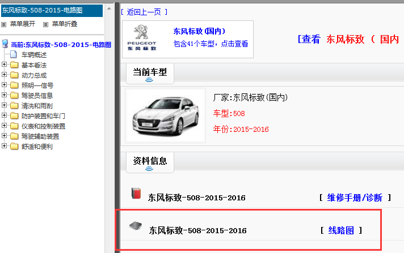404x253 pixels.
Task: Click the folder icon for 清洗和雨刮
Action: (14, 106)
